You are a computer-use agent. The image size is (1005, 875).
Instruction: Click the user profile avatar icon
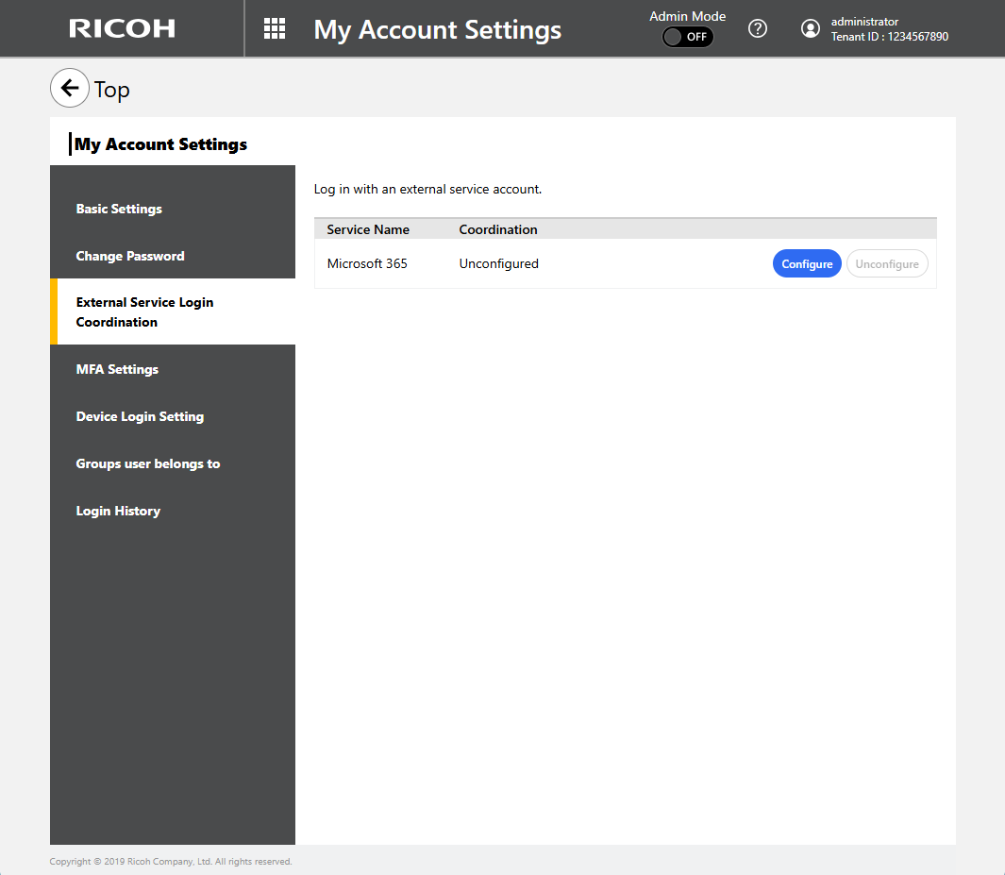(810, 28)
